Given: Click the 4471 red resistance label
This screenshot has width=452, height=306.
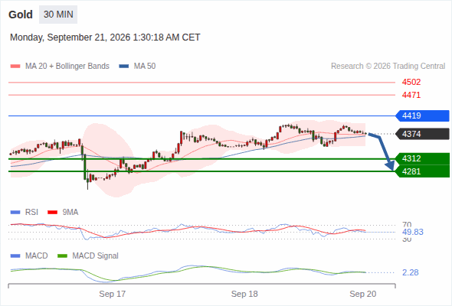Looking at the screenshot, I should [411, 95].
